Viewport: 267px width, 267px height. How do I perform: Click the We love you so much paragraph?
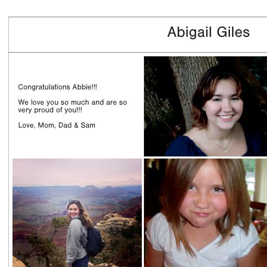click(72, 106)
